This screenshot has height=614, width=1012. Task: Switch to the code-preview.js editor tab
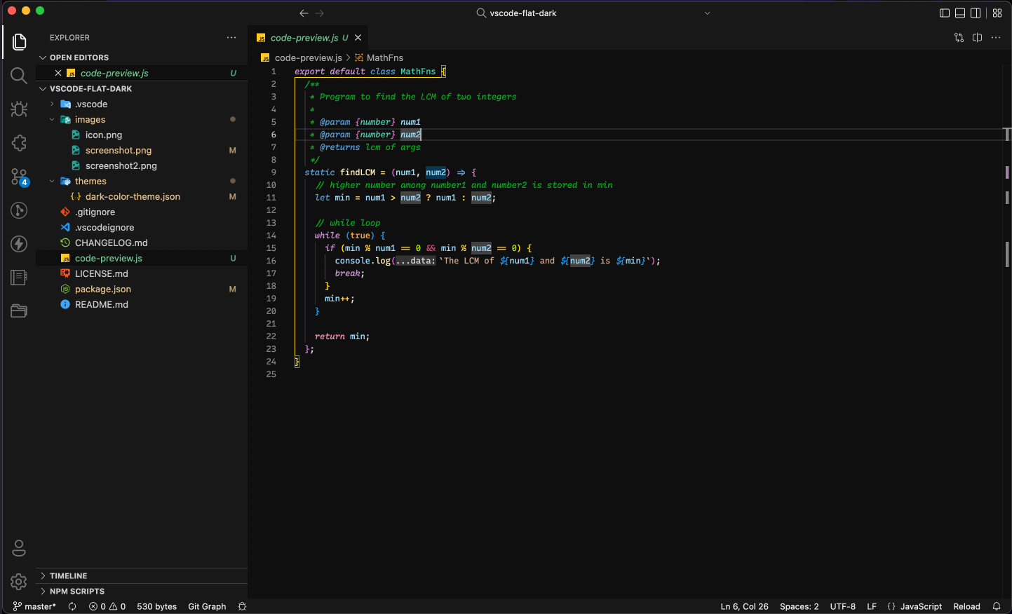tap(308, 38)
